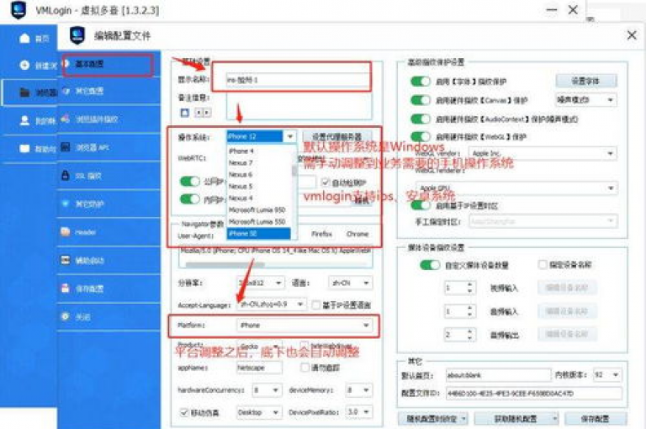Screen dimensions: 646x429
Task: Open the deviceMemory dropdown
Action: tap(358, 389)
